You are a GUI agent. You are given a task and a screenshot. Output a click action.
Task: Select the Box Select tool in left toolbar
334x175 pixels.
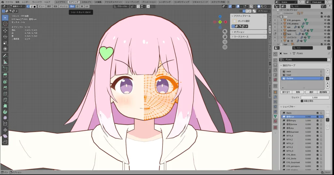click(5, 18)
